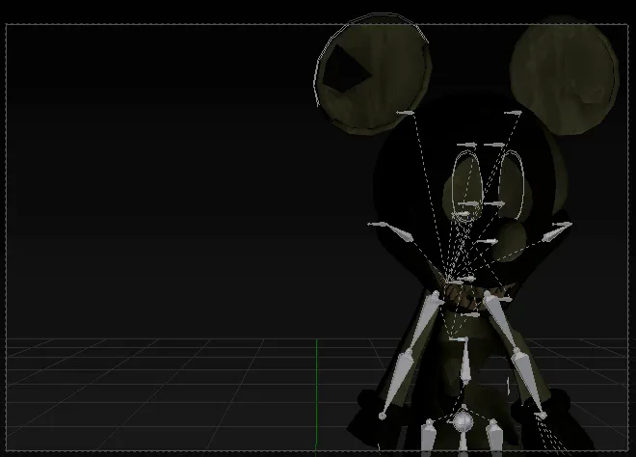Select the left eye oval control shape
This screenshot has height=457, width=636.
coord(467,185)
